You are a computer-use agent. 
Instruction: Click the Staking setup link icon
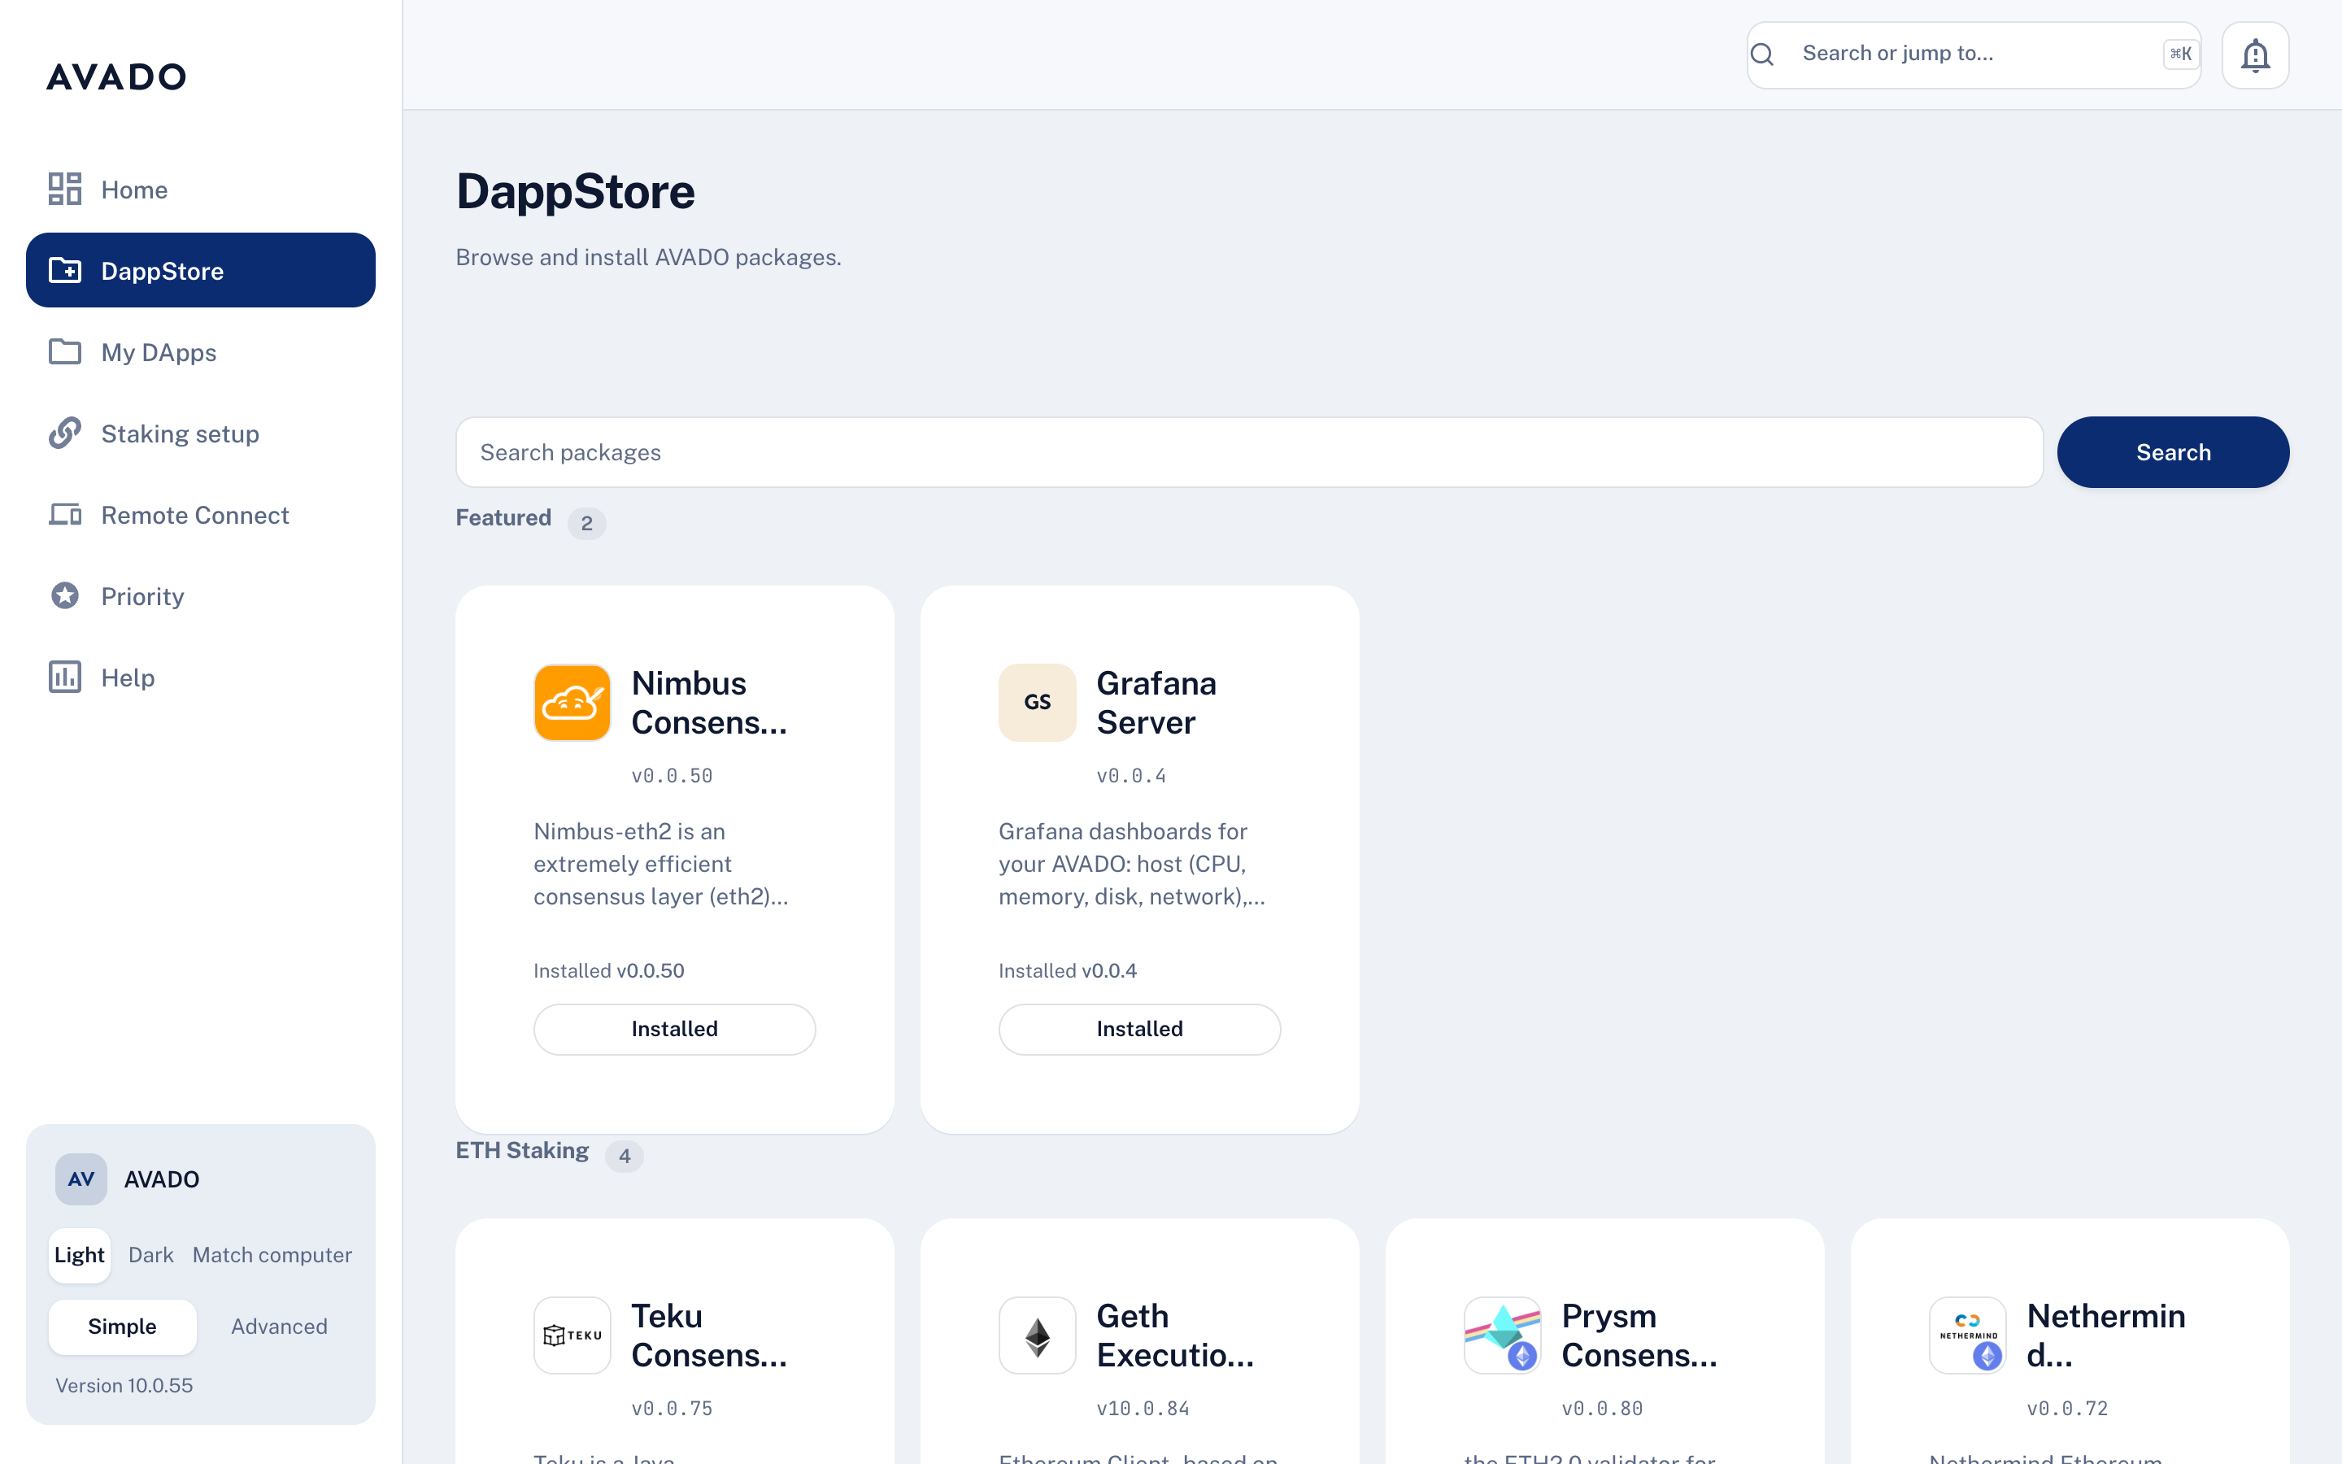pos(65,433)
